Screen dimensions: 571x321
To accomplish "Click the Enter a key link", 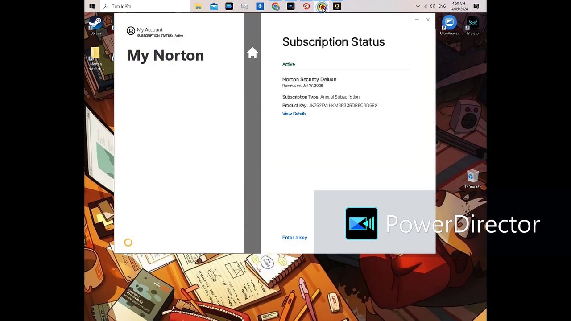I will (x=294, y=238).
